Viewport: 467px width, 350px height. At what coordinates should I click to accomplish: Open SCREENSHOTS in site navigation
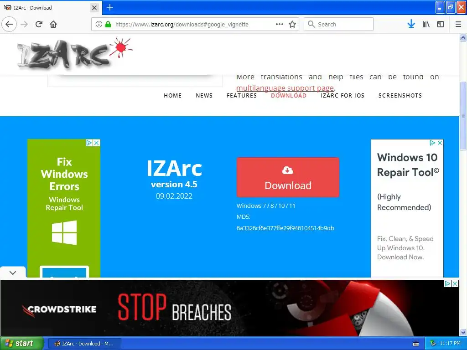(x=400, y=96)
